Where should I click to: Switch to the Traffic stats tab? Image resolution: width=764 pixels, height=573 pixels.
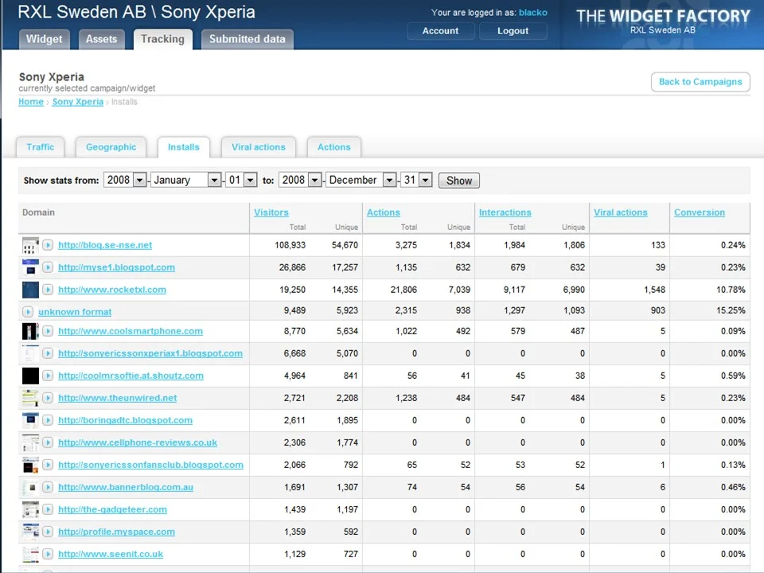pos(41,147)
